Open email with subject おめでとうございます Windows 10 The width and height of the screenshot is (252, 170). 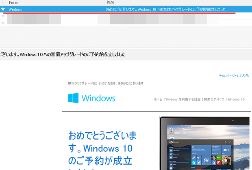(166, 9)
